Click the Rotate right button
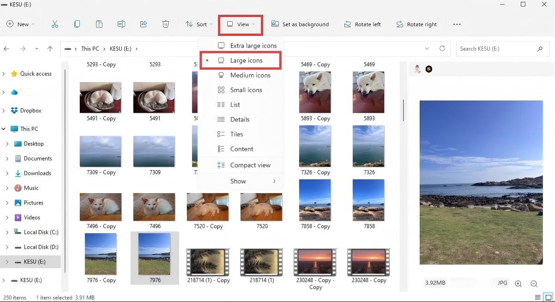The width and height of the screenshot is (555, 302). (x=416, y=24)
